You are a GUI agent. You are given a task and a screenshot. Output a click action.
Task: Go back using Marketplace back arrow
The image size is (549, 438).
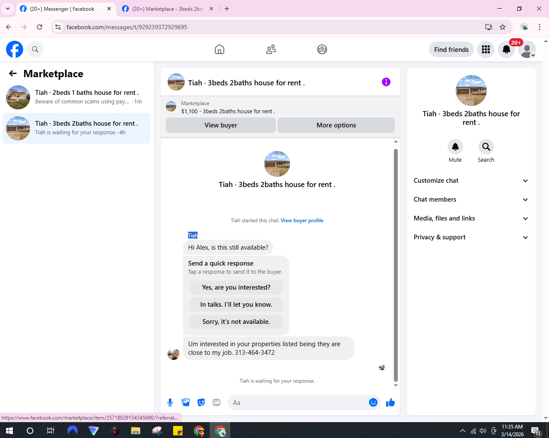tap(13, 73)
